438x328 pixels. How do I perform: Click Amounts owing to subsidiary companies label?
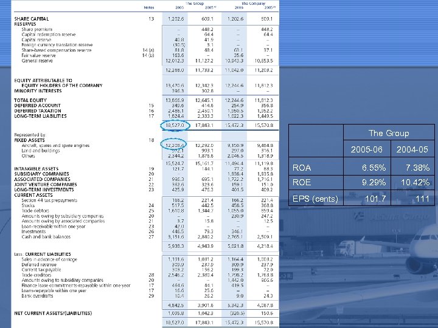(x=62, y=280)
